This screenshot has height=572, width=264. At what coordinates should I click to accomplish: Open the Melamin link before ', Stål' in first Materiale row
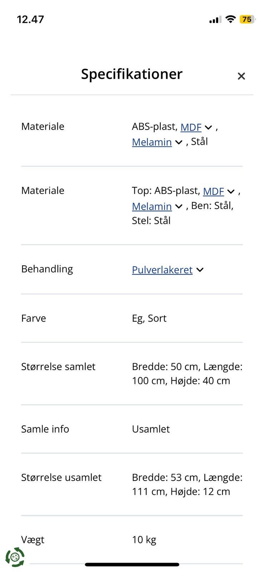tap(152, 142)
